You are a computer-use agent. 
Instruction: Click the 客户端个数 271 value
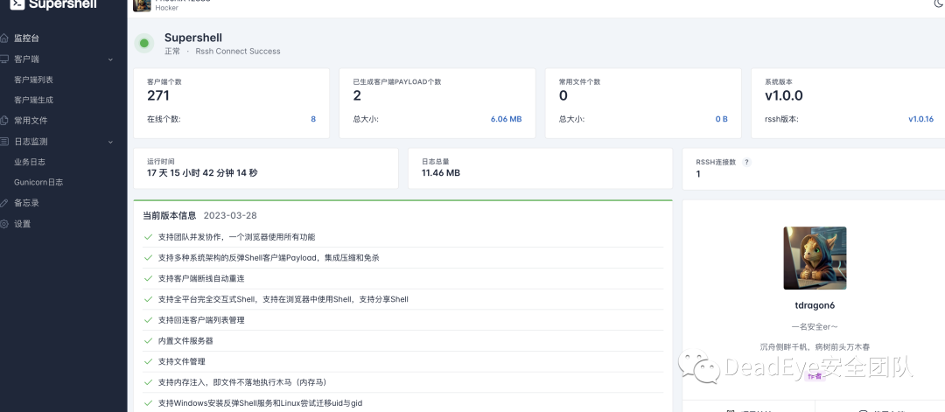(158, 95)
